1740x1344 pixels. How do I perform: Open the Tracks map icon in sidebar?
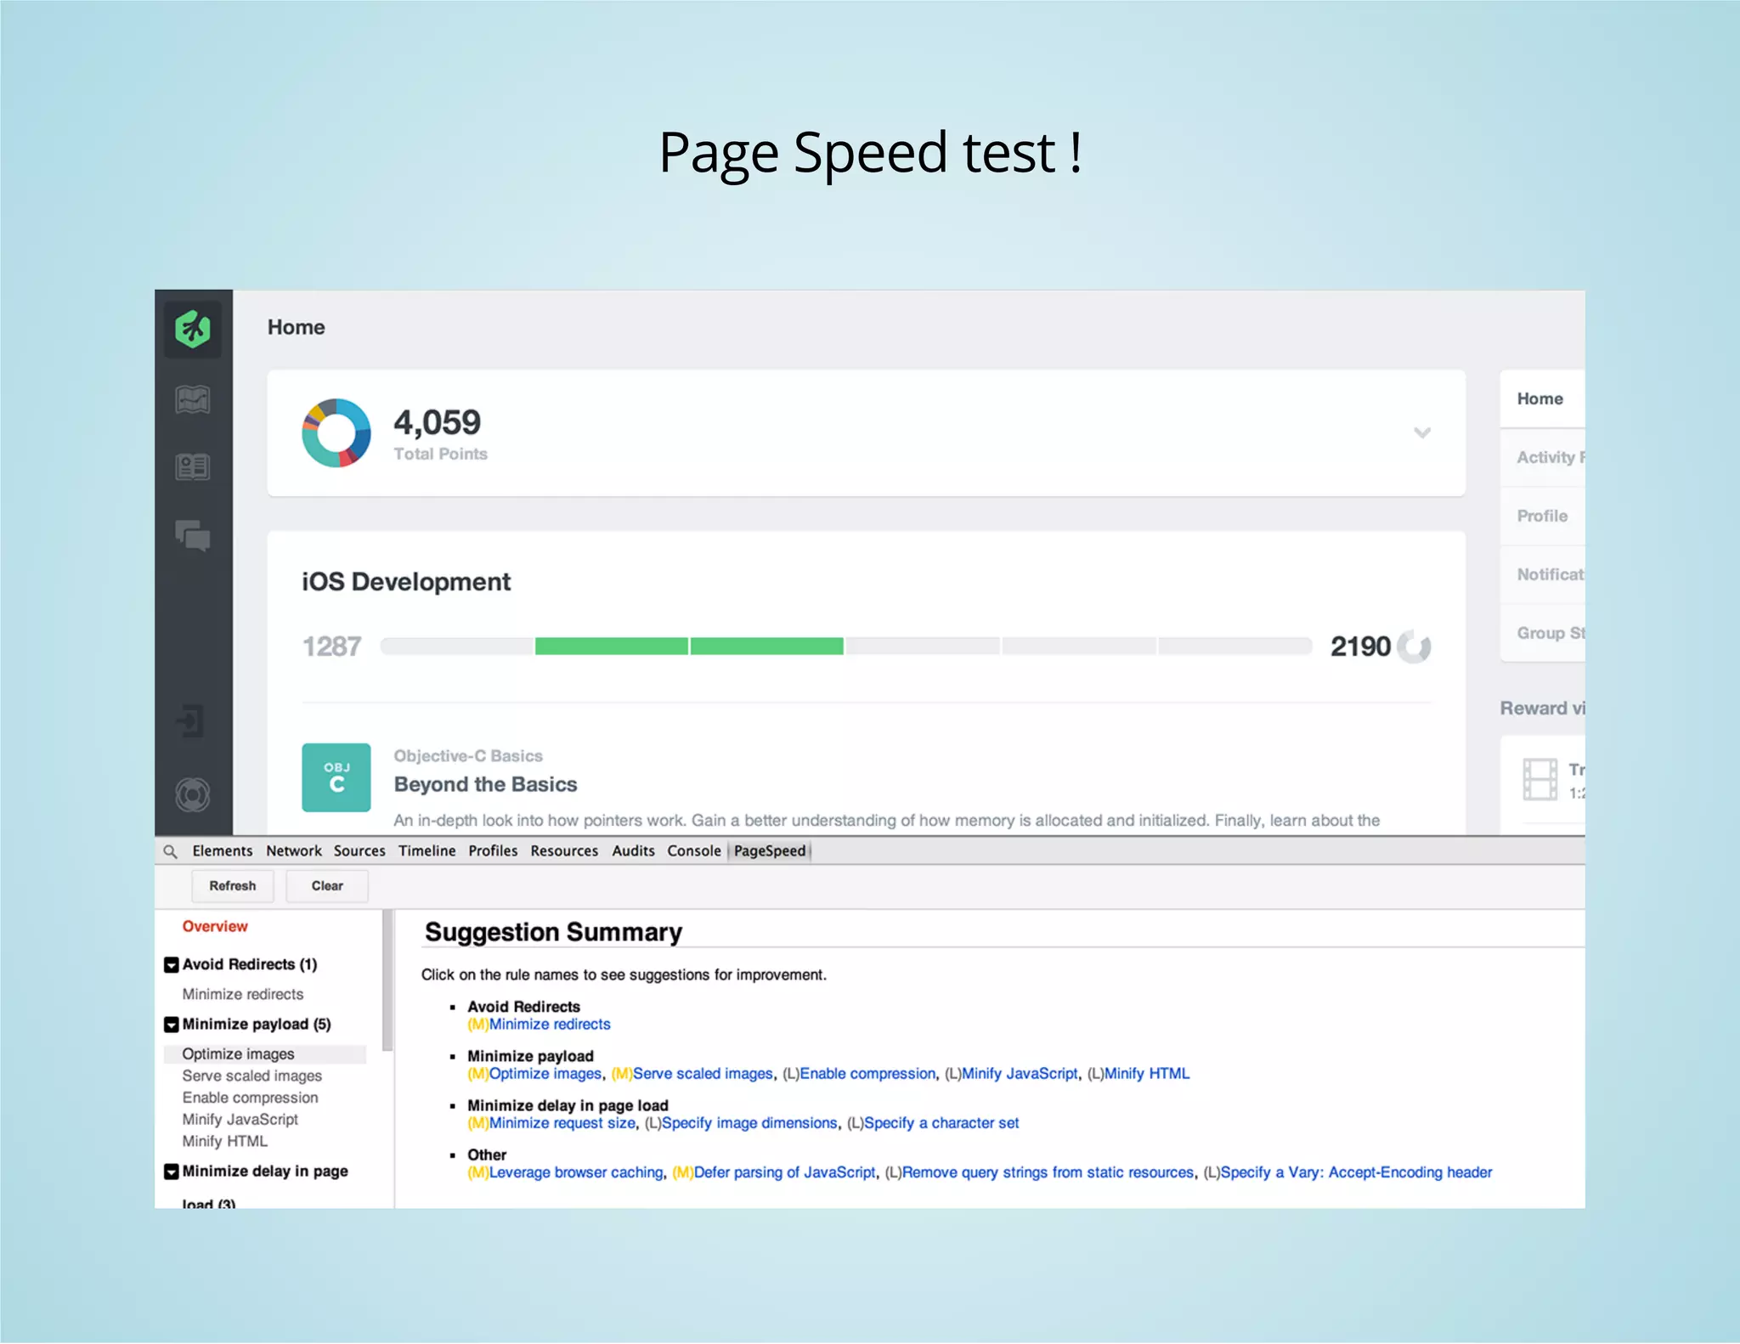point(193,399)
